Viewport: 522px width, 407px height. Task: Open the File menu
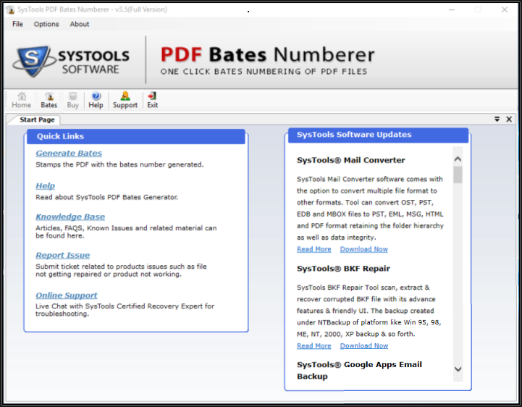point(17,24)
